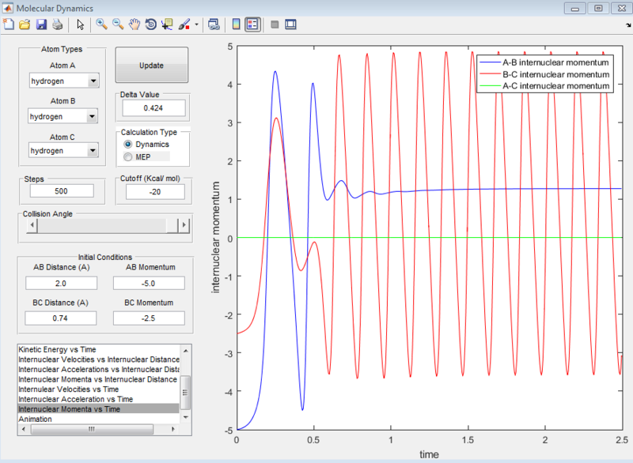Select the MEP radio button
Screen dimensions: 633x463
pos(137,156)
